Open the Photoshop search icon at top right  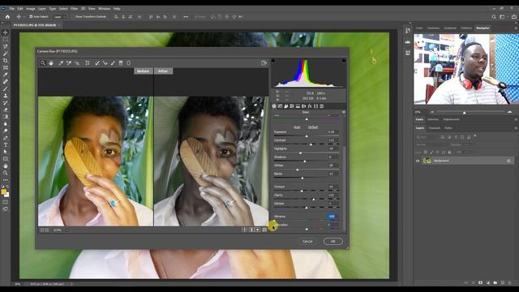494,16
